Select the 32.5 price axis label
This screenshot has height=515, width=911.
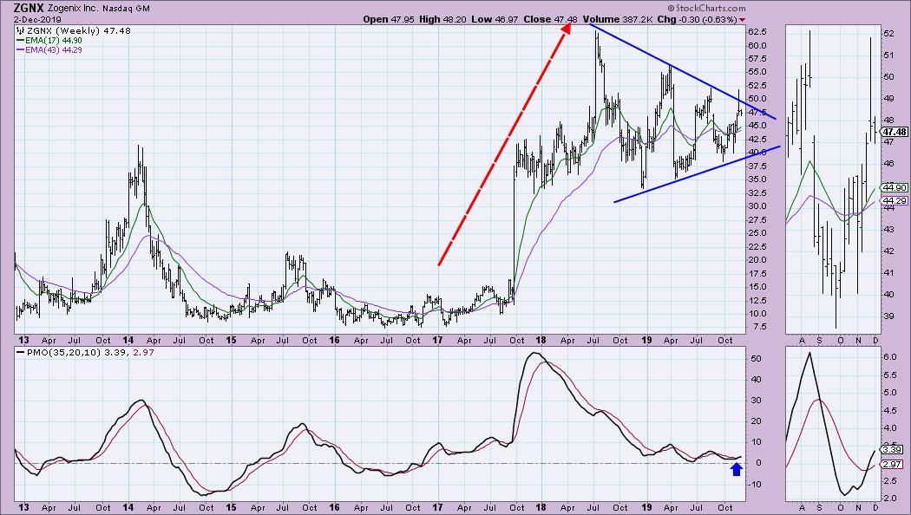[757, 192]
